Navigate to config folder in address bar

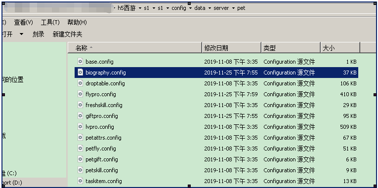pyautogui.click(x=179, y=8)
